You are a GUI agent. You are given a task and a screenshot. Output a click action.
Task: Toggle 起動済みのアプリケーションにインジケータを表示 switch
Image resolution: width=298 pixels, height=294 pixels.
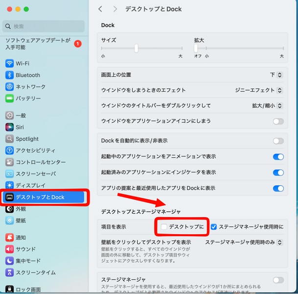278,172
